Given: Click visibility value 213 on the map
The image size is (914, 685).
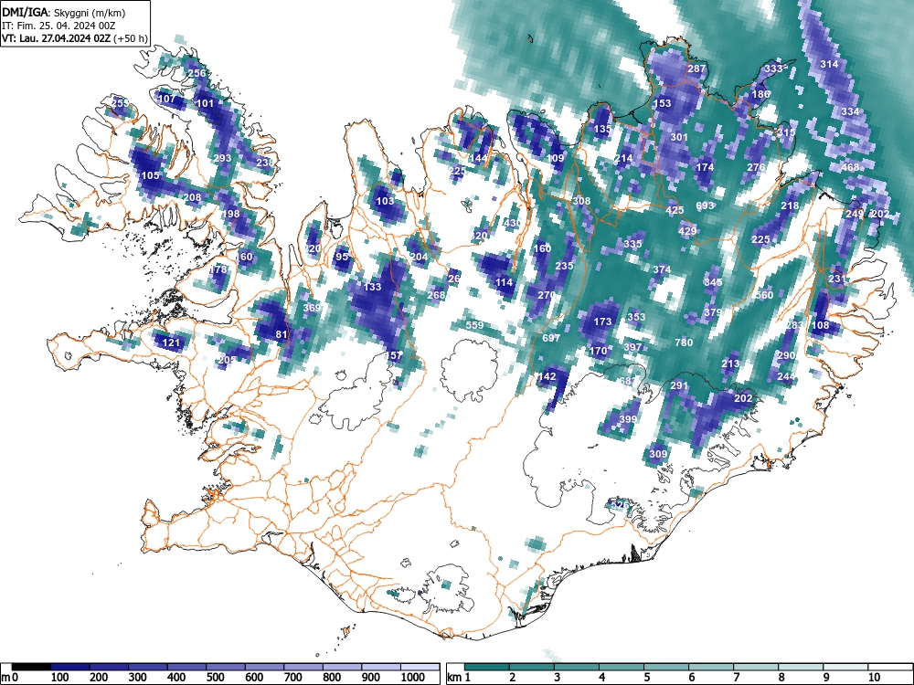Looking at the screenshot, I should pos(730,364).
